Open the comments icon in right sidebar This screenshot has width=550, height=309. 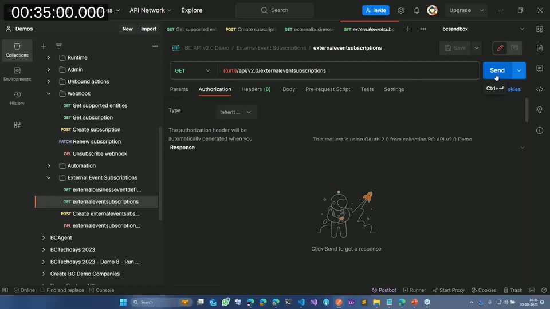tap(540, 69)
